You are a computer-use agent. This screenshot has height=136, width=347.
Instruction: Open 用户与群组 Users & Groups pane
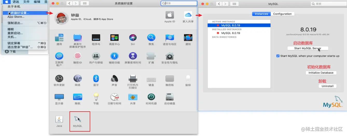click(96, 56)
